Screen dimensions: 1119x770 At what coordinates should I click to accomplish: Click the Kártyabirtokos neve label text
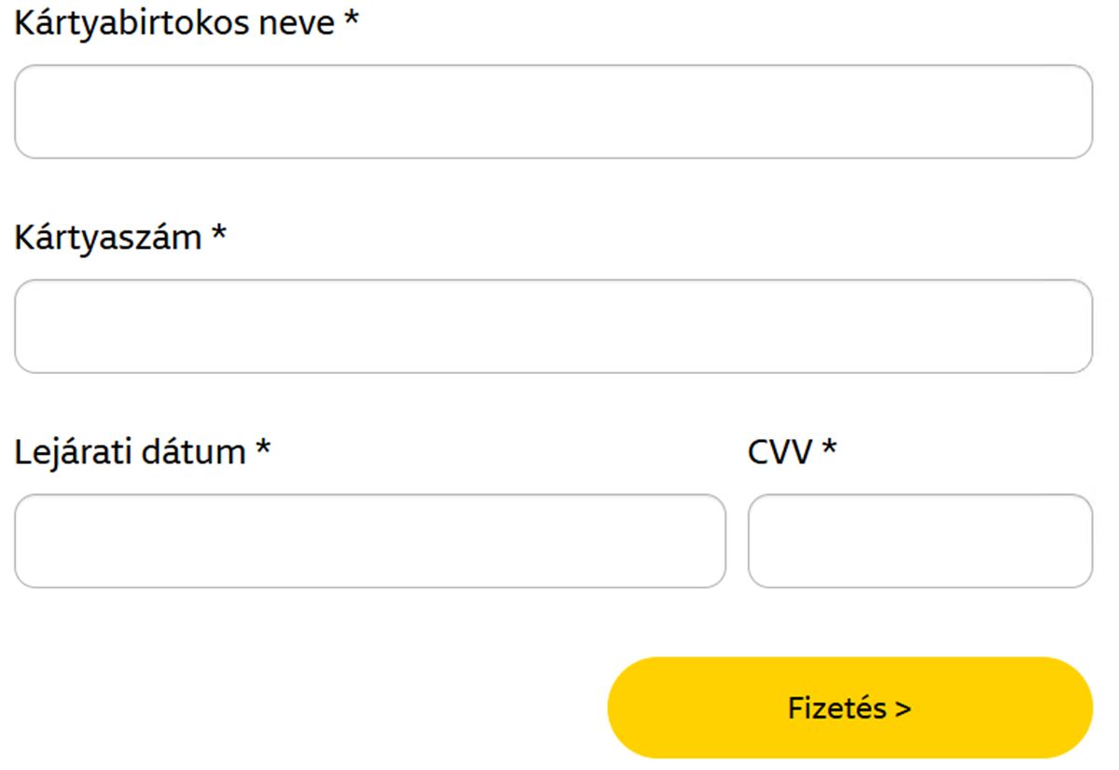(174, 23)
